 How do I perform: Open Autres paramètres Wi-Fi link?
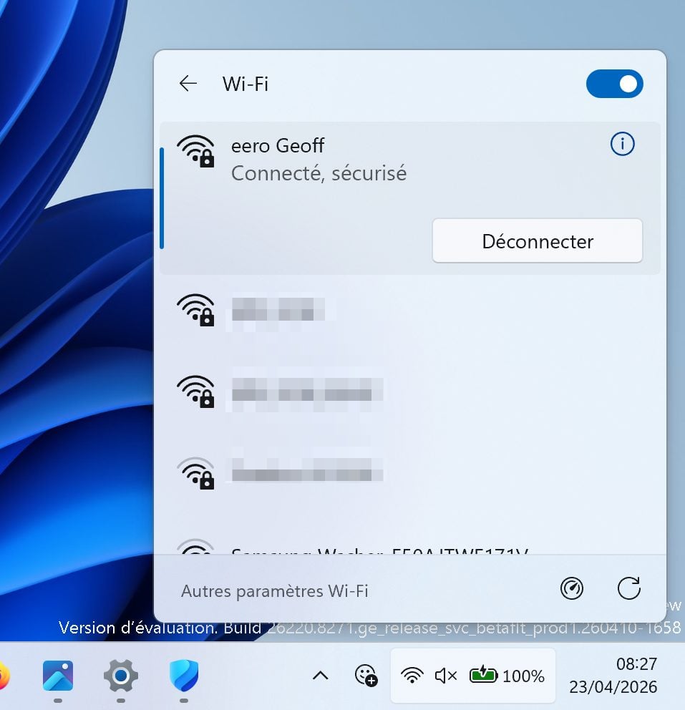point(275,590)
